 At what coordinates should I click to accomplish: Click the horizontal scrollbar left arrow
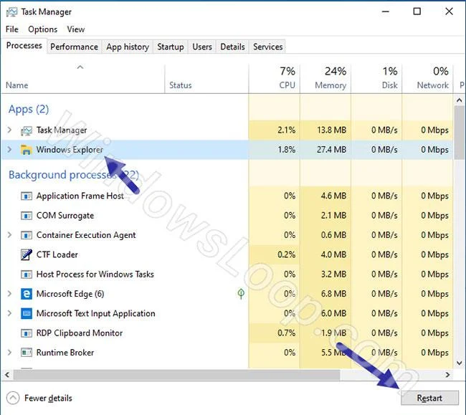pyautogui.click(x=7, y=375)
